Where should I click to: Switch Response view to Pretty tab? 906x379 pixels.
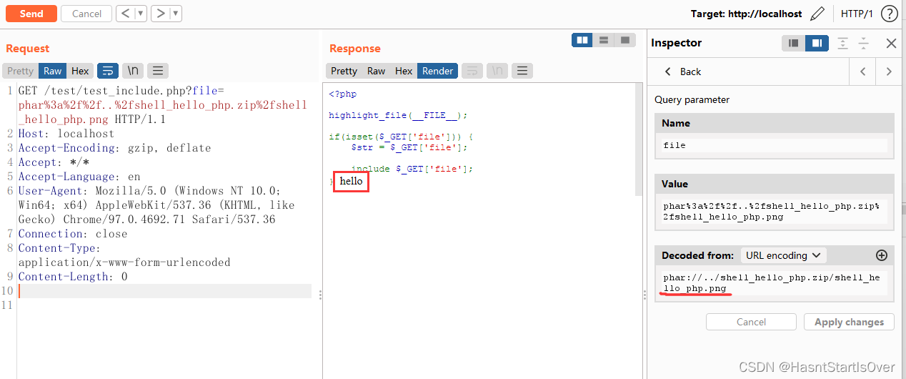tap(344, 71)
